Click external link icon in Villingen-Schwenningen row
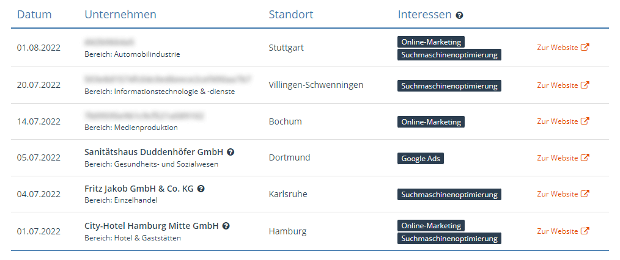The height and width of the screenshot is (260, 620). click(x=585, y=85)
